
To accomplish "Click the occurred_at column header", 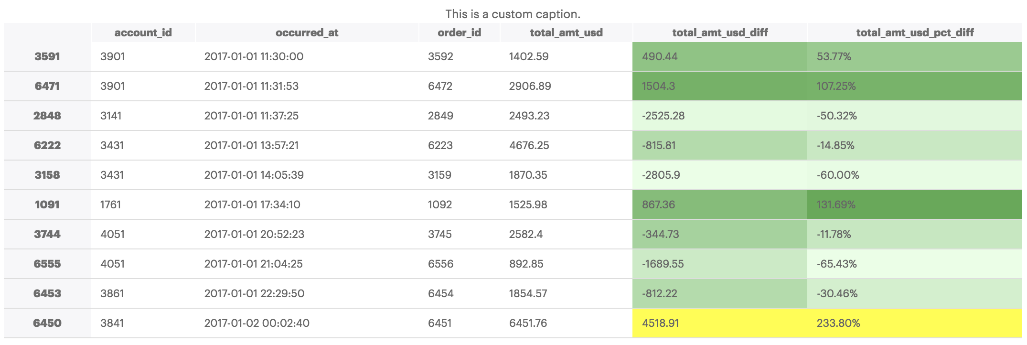I will (307, 32).
